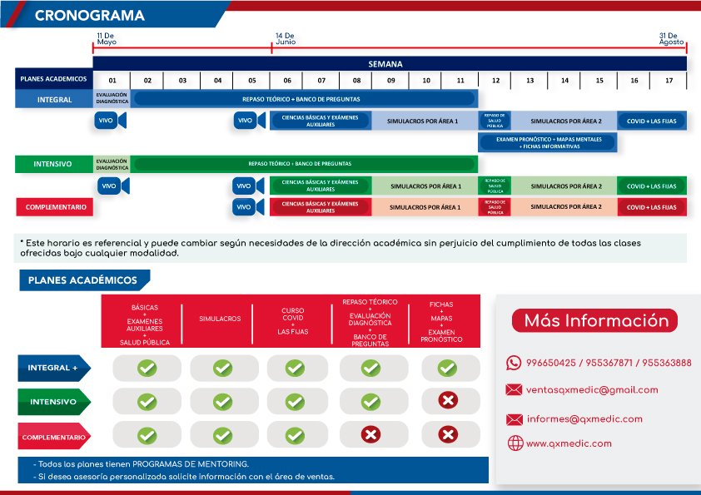Click the Más Información button
The height and width of the screenshot is (495, 701).
tap(594, 320)
